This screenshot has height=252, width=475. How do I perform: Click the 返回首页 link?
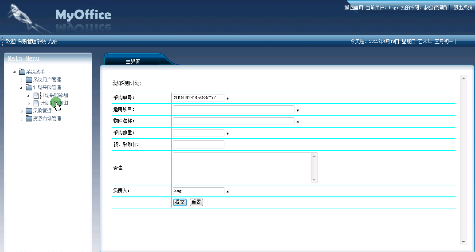pos(354,8)
